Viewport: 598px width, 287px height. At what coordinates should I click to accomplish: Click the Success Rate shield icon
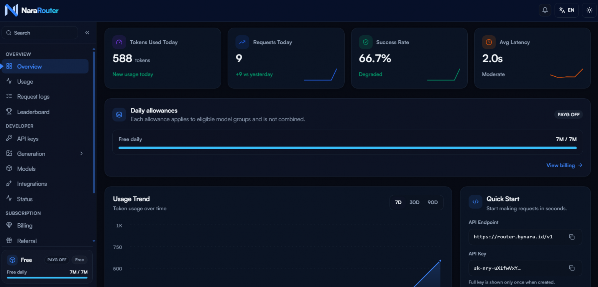(x=366, y=42)
